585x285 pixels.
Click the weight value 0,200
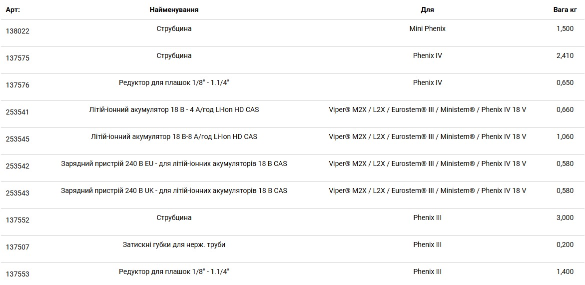565,244
